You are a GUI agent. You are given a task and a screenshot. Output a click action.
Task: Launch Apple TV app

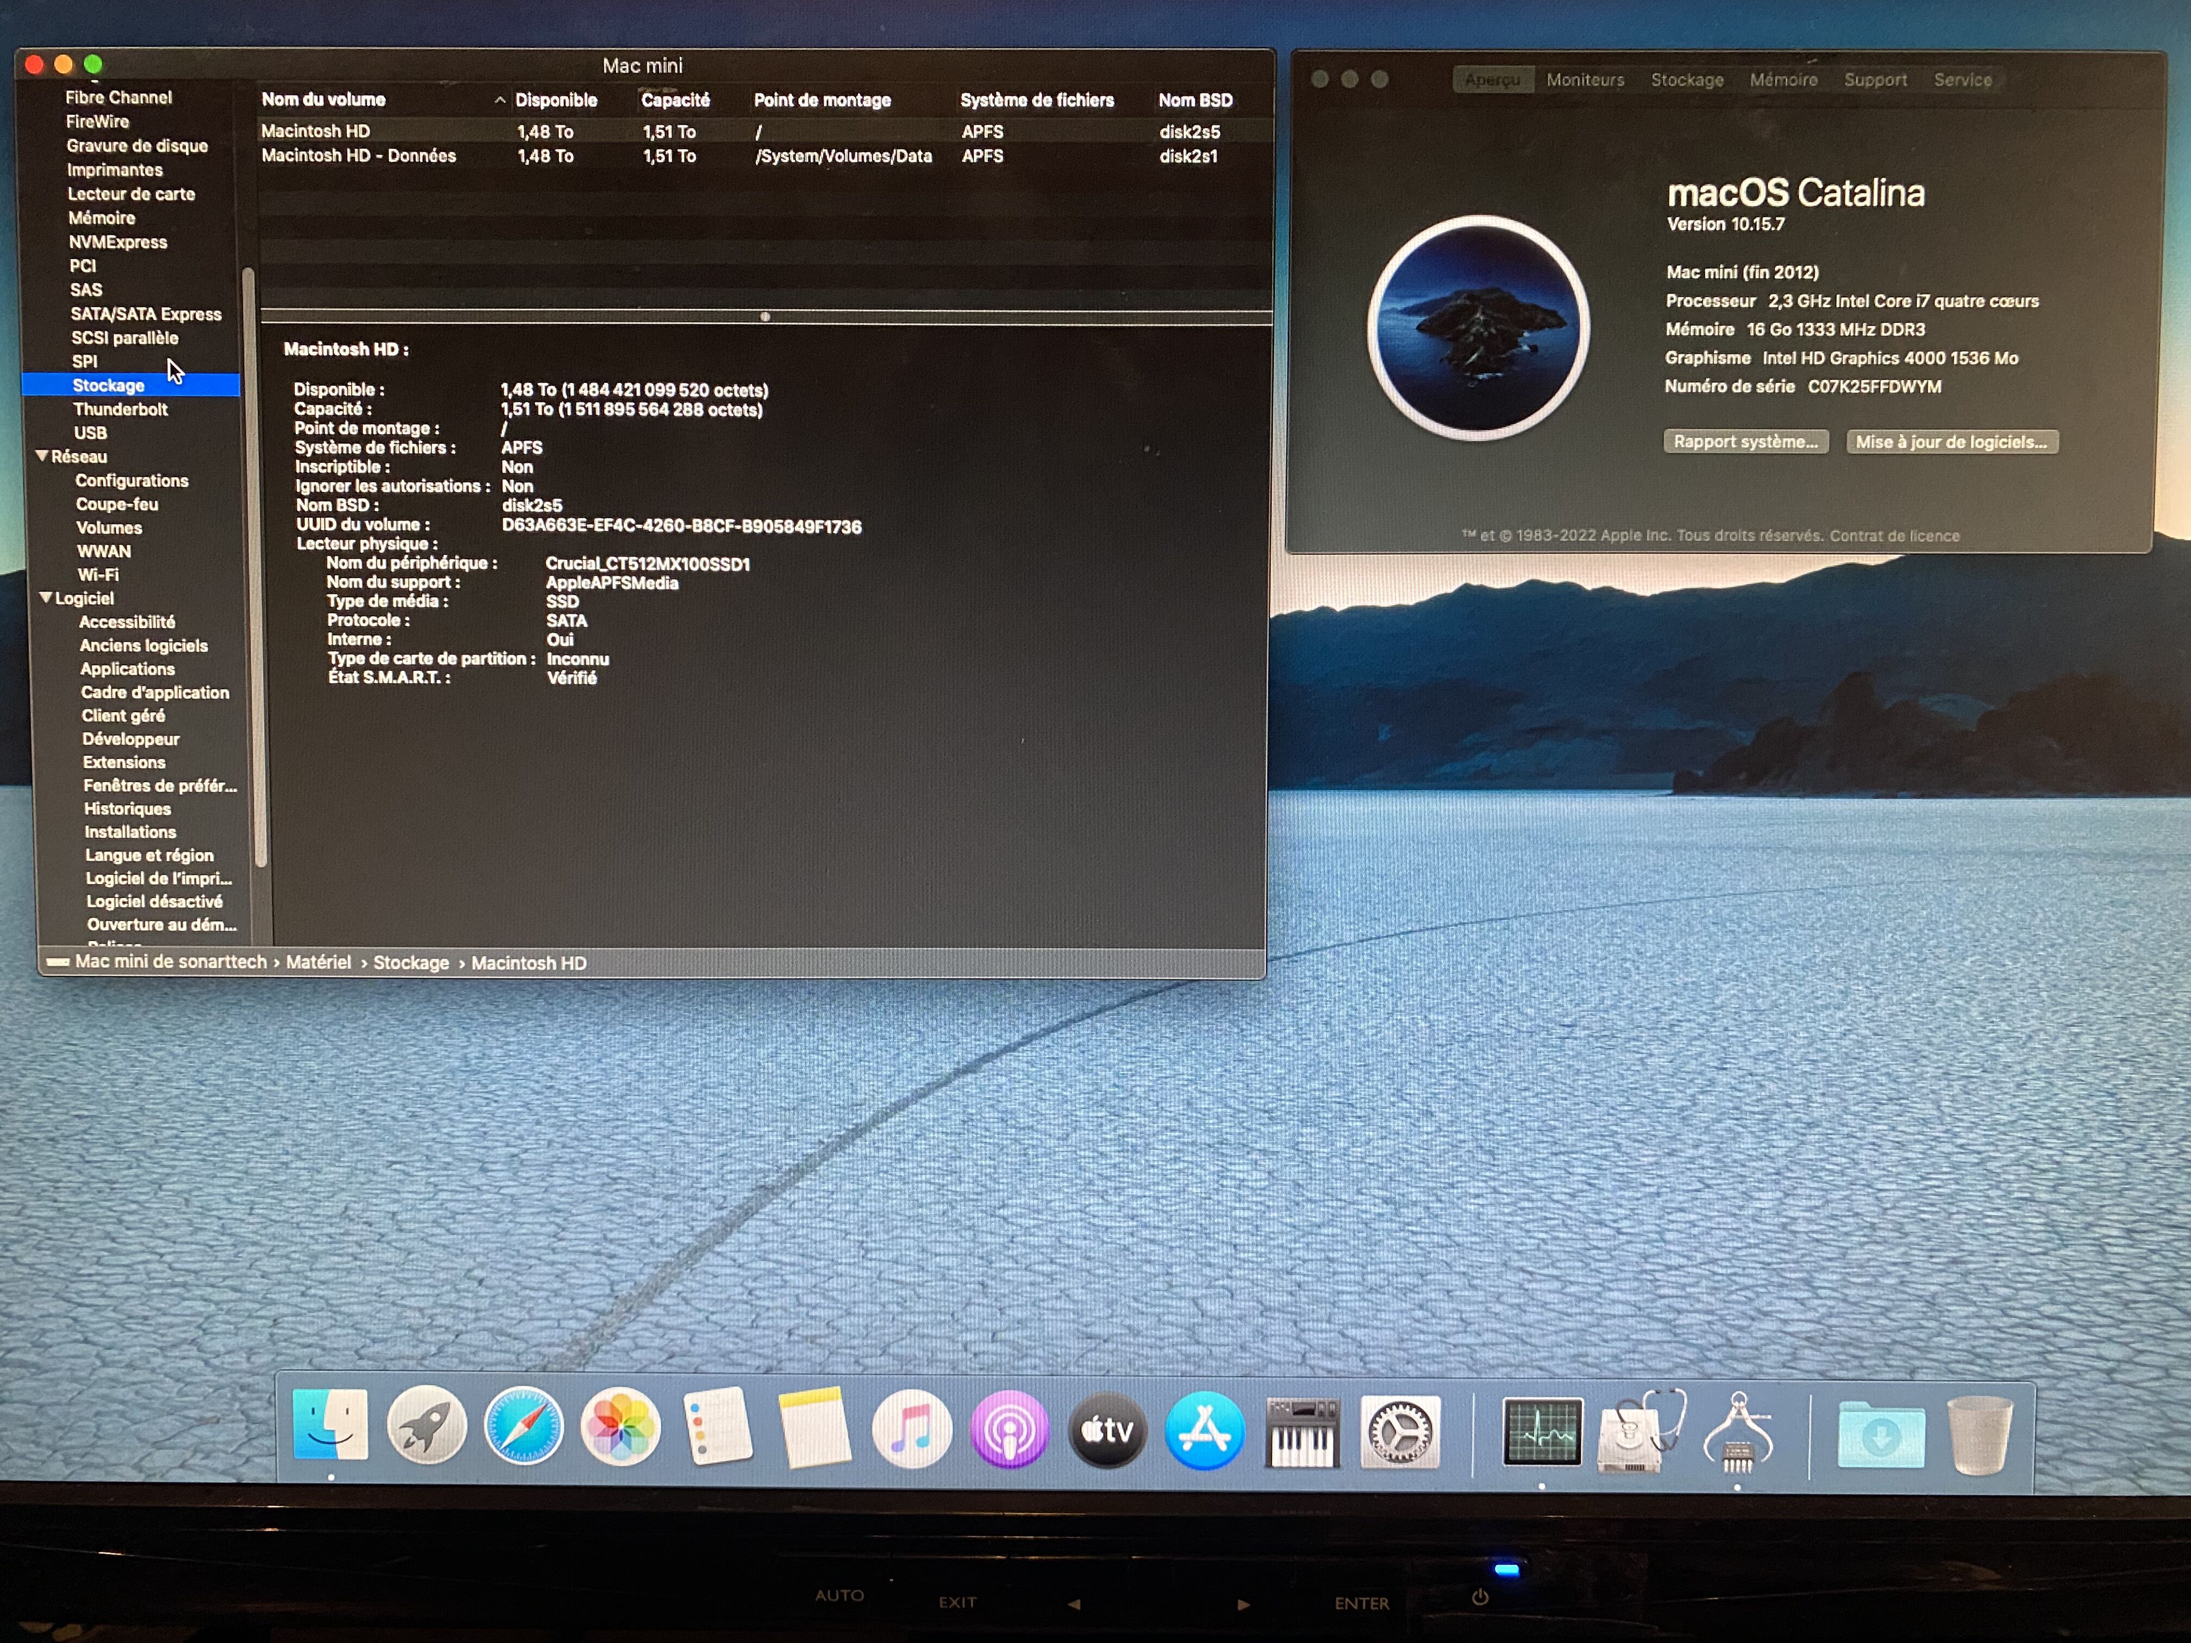(x=1106, y=1430)
